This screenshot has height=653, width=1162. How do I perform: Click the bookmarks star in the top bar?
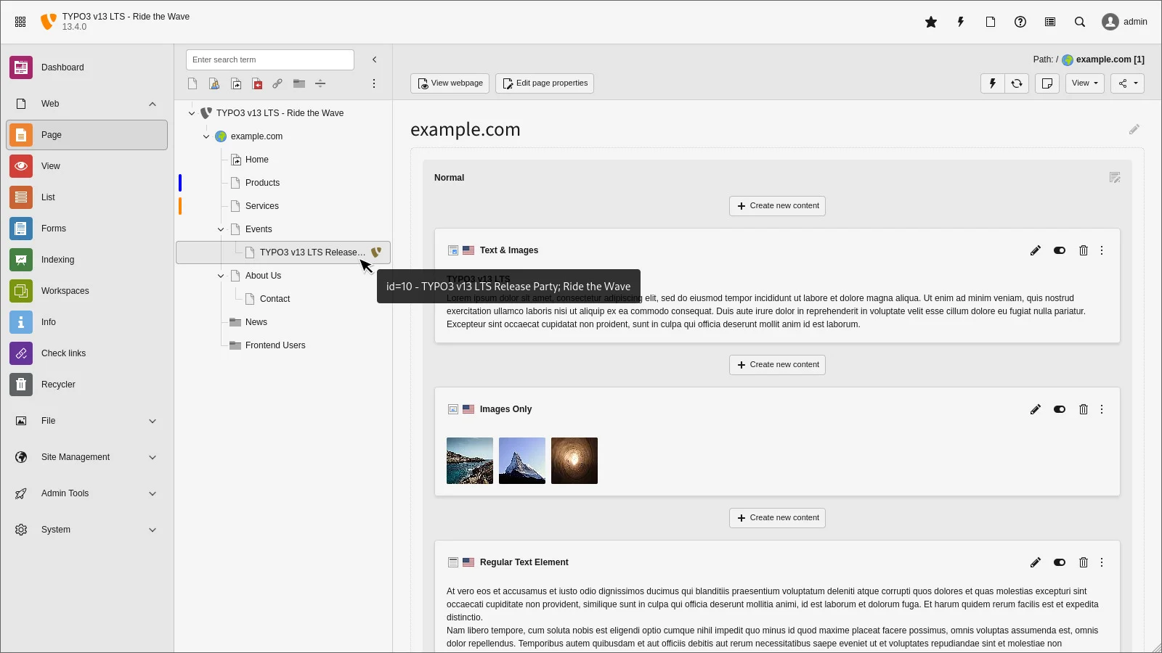[x=930, y=22]
